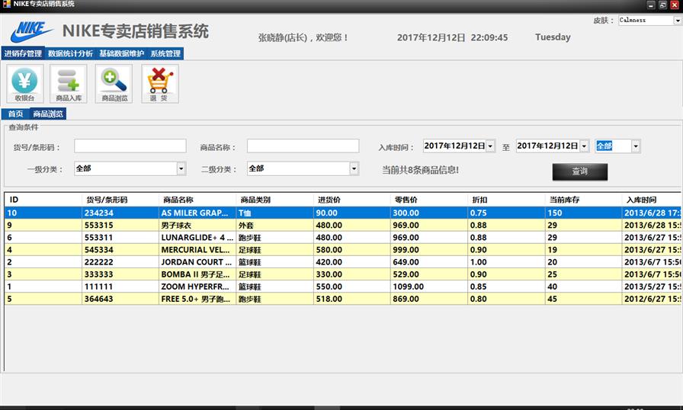
Task: Open the end date picker dropdown
Action: pos(585,146)
